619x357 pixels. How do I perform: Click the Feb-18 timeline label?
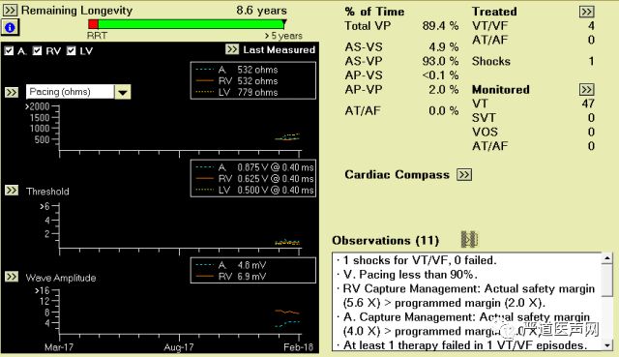[298, 347]
